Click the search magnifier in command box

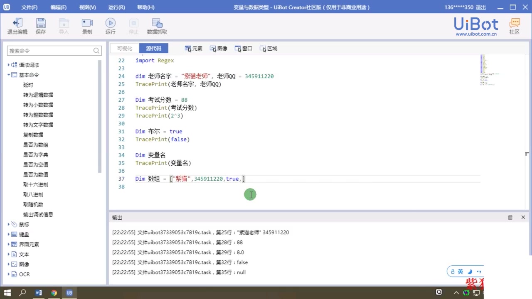tap(96, 51)
